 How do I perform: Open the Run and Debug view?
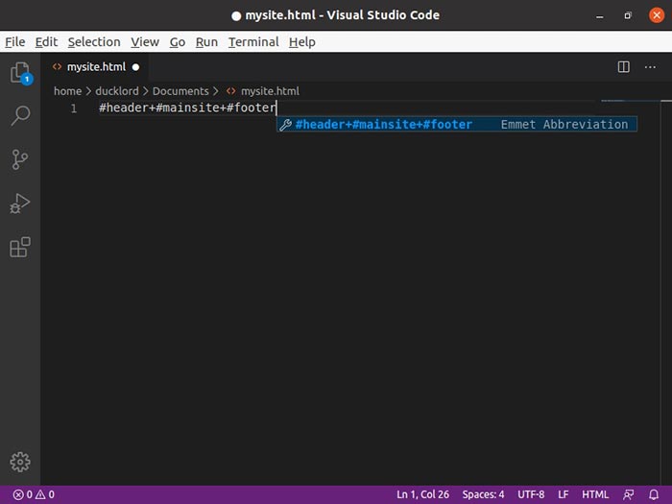tap(19, 204)
